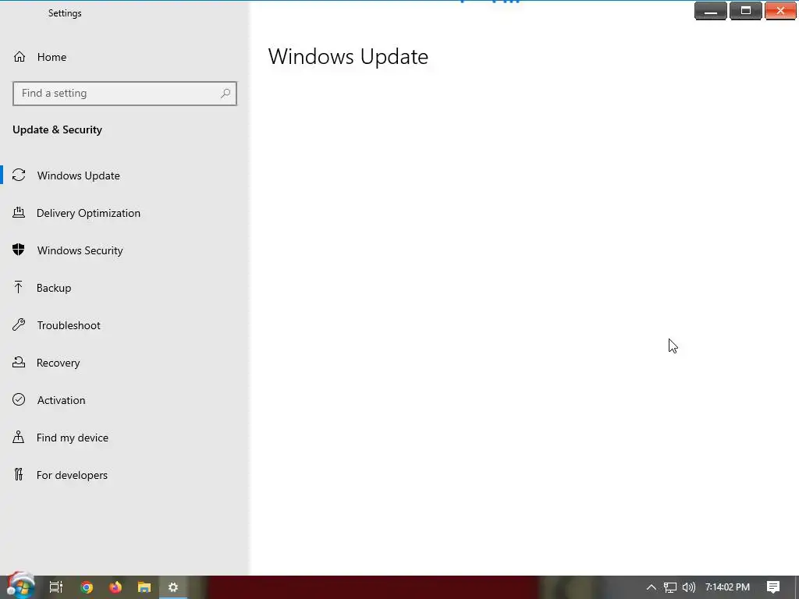Open Delivery Optimization settings
Viewport: 799px width, 599px height.
coord(125,213)
